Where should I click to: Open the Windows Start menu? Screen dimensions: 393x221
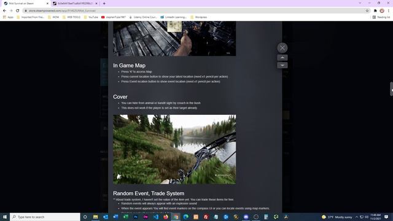click(5, 217)
